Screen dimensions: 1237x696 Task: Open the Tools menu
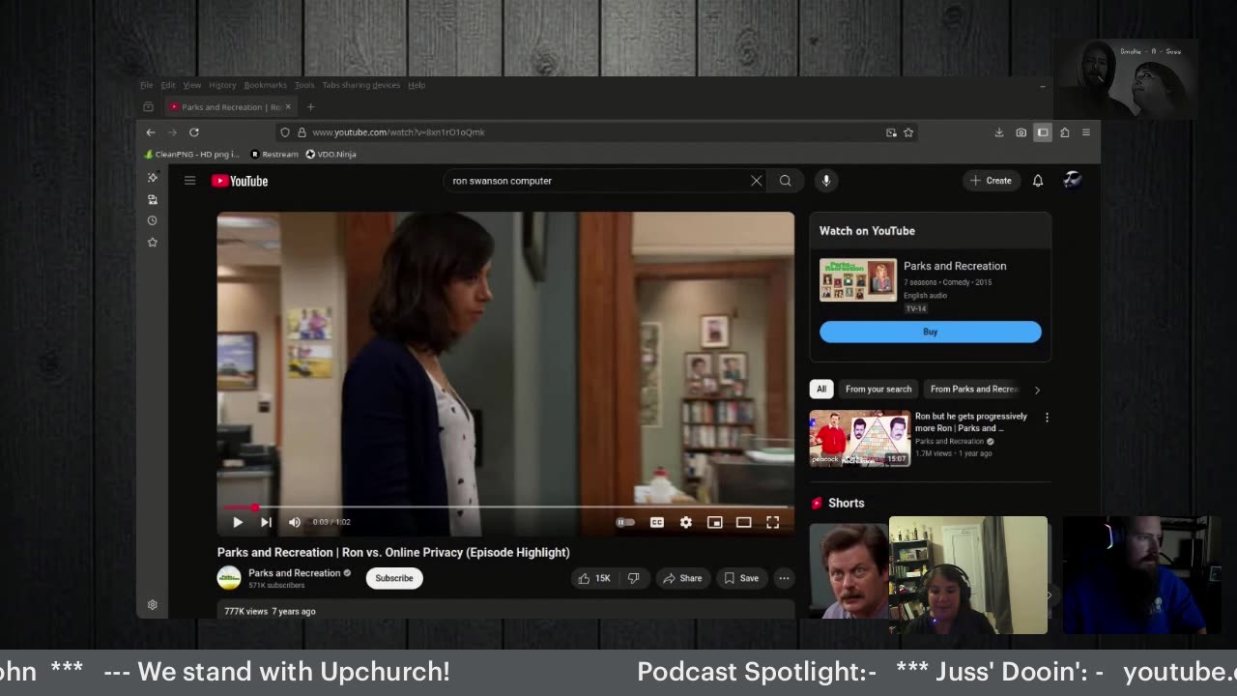click(x=304, y=85)
